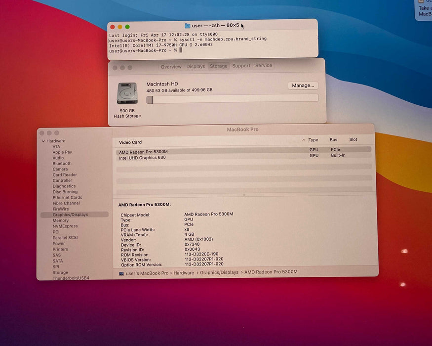Open Fibre Channel in the sidebar
This screenshot has height=346, width=432.
coord(66,203)
